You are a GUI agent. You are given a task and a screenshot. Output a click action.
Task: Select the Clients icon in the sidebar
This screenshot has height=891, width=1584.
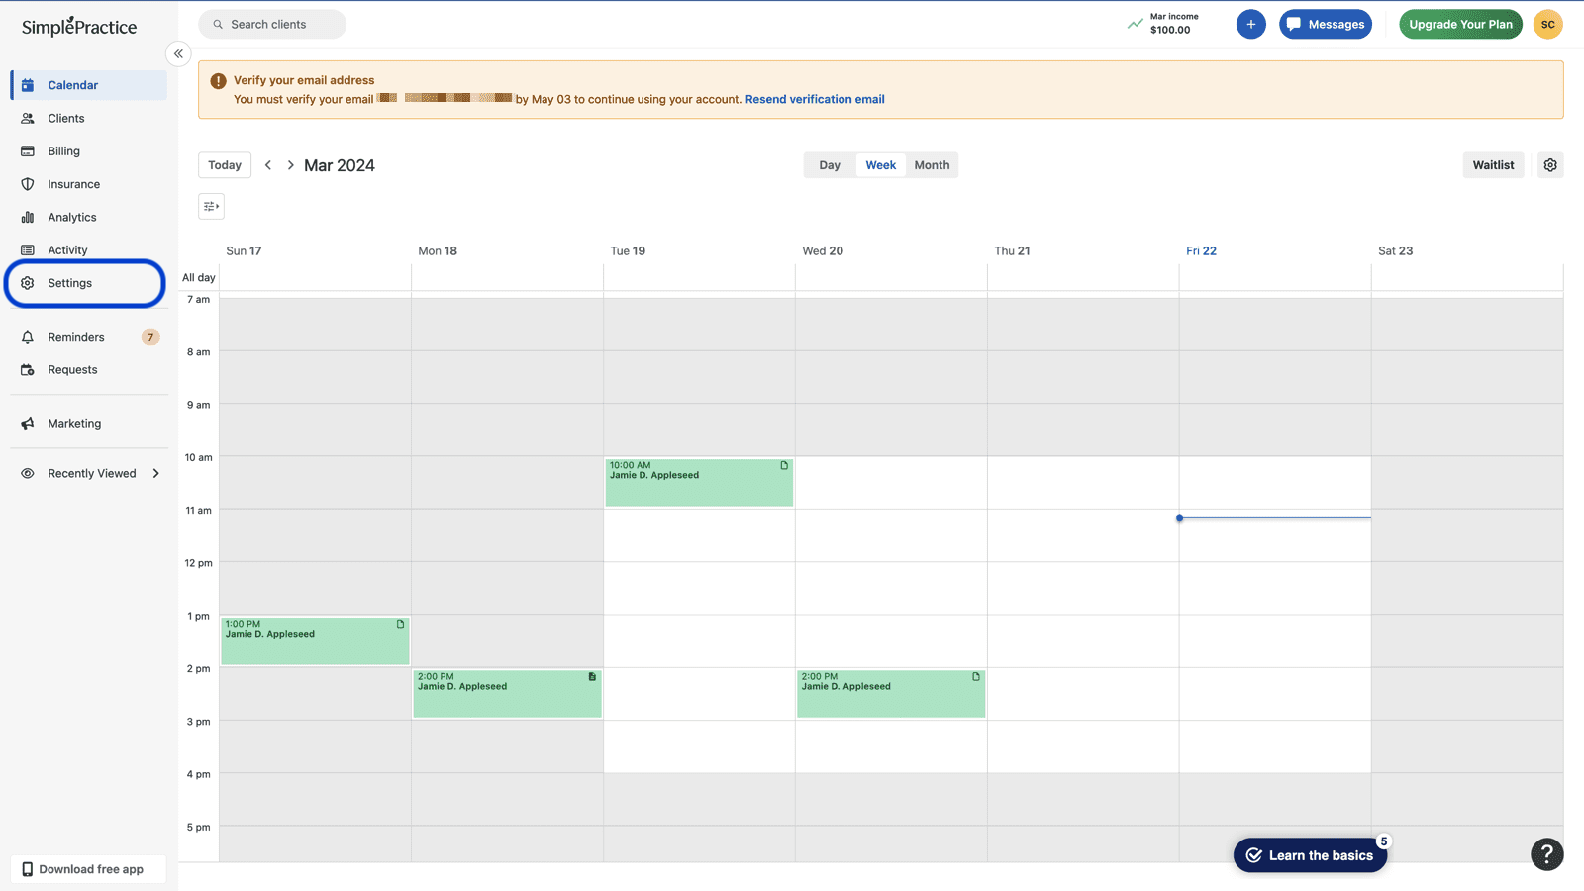point(28,118)
